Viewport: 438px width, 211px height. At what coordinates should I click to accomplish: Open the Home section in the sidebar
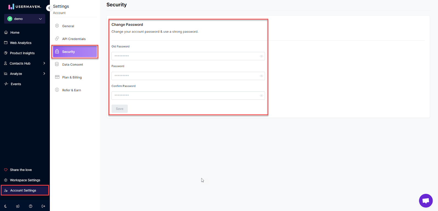click(15, 32)
